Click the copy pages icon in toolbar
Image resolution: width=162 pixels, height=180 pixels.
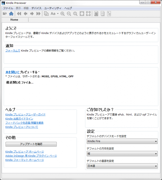(46, 14)
